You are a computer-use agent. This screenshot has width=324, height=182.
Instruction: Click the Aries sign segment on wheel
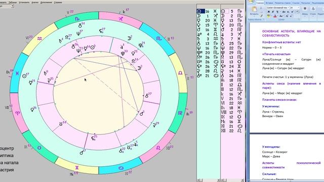coord(18,113)
